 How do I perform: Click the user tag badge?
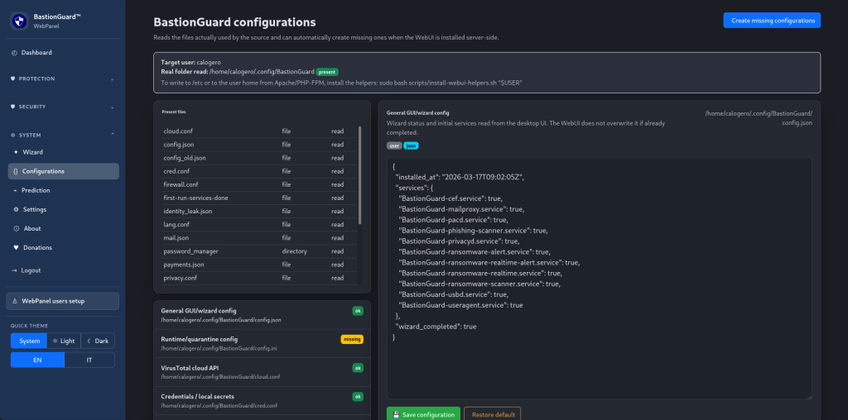pos(393,146)
